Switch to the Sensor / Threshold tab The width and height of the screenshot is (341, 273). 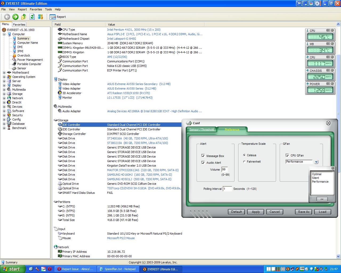[x=202, y=130]
